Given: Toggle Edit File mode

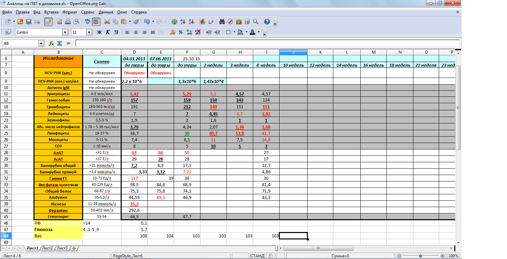Looking at the screenshot, I should pos(48,22).
